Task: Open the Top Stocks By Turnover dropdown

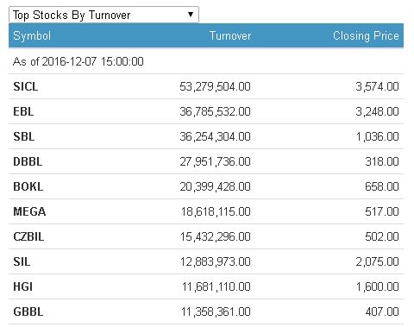Action: (103, 15)
